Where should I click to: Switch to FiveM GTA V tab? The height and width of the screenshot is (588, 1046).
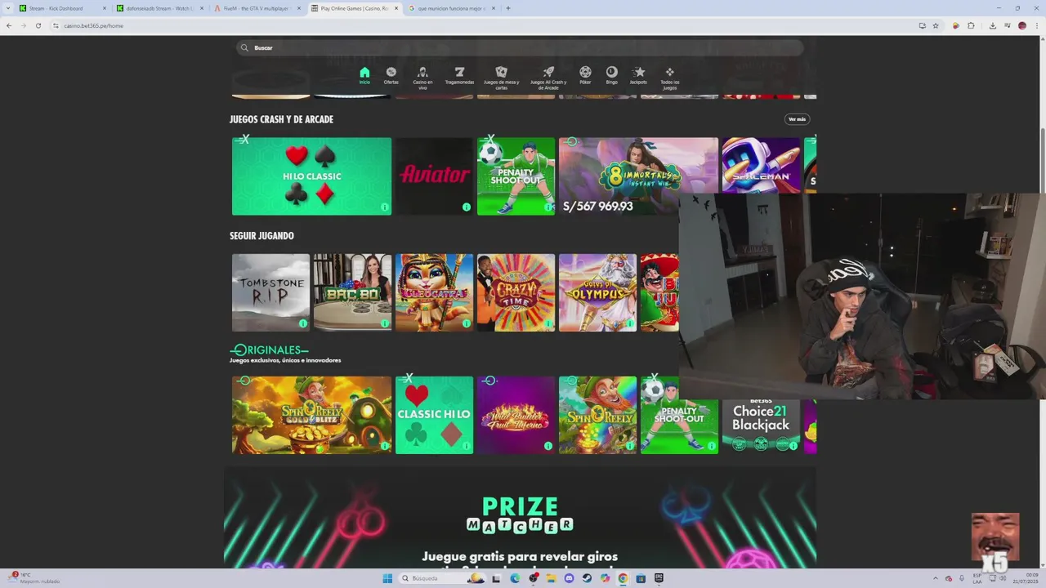257,8
